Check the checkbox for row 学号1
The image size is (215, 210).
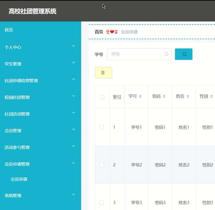tap(102, 127)
